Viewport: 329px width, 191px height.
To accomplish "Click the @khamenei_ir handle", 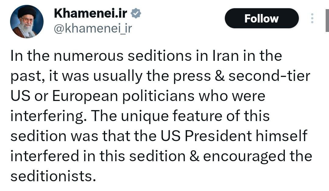I will (93, 29).
